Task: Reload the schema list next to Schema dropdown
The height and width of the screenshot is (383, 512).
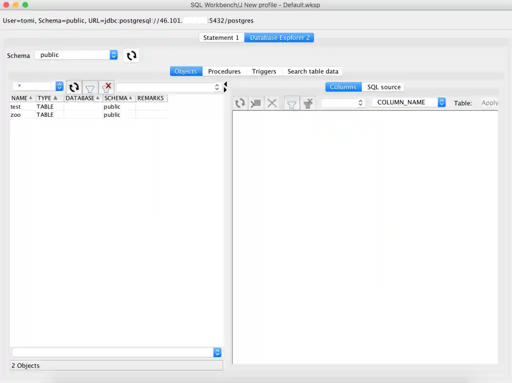Action: tap(131, 55)
